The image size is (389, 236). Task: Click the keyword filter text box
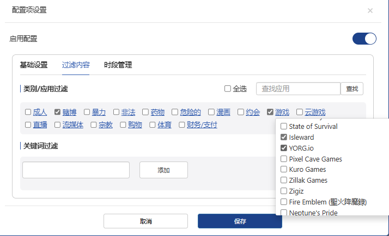(x=76, y=170)
